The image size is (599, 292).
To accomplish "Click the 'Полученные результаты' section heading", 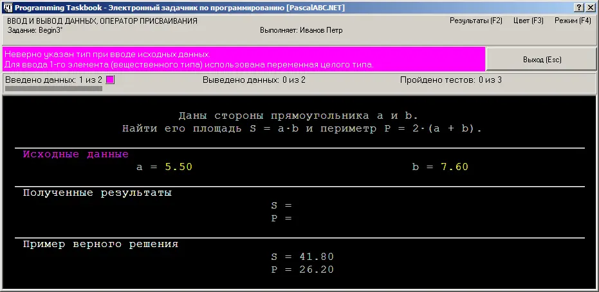I will pos(97,193).
